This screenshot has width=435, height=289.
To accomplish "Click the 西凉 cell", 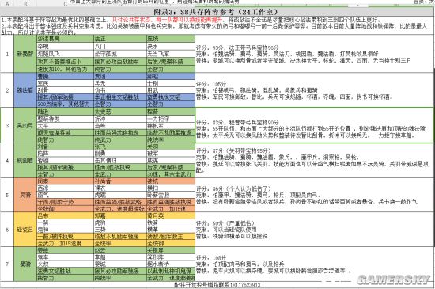I will (x=65, y=188).
